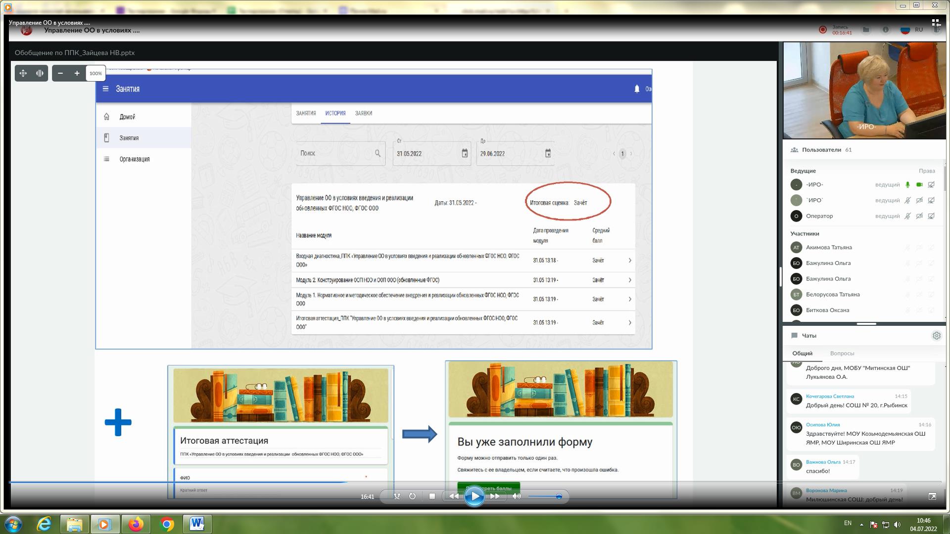Viewport: 950px width, 534px height.
Task: Change language via RU flag selector
Action: click(x=911, y=30)
